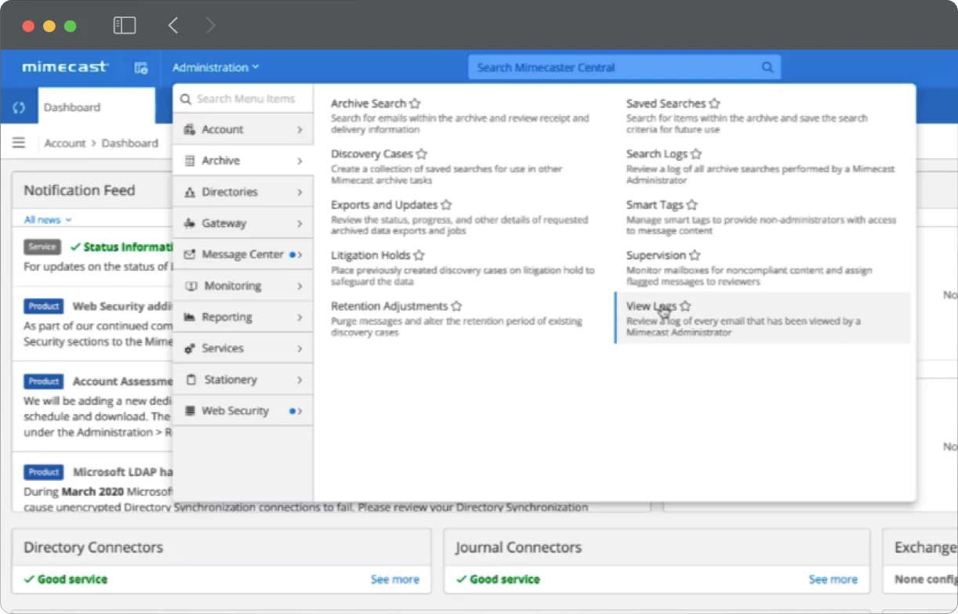Open the Administration dropdown
This screenshot has height=614, width=958.
tap(216, 67)
